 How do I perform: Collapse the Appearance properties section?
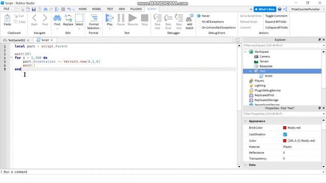coord(246,121)
